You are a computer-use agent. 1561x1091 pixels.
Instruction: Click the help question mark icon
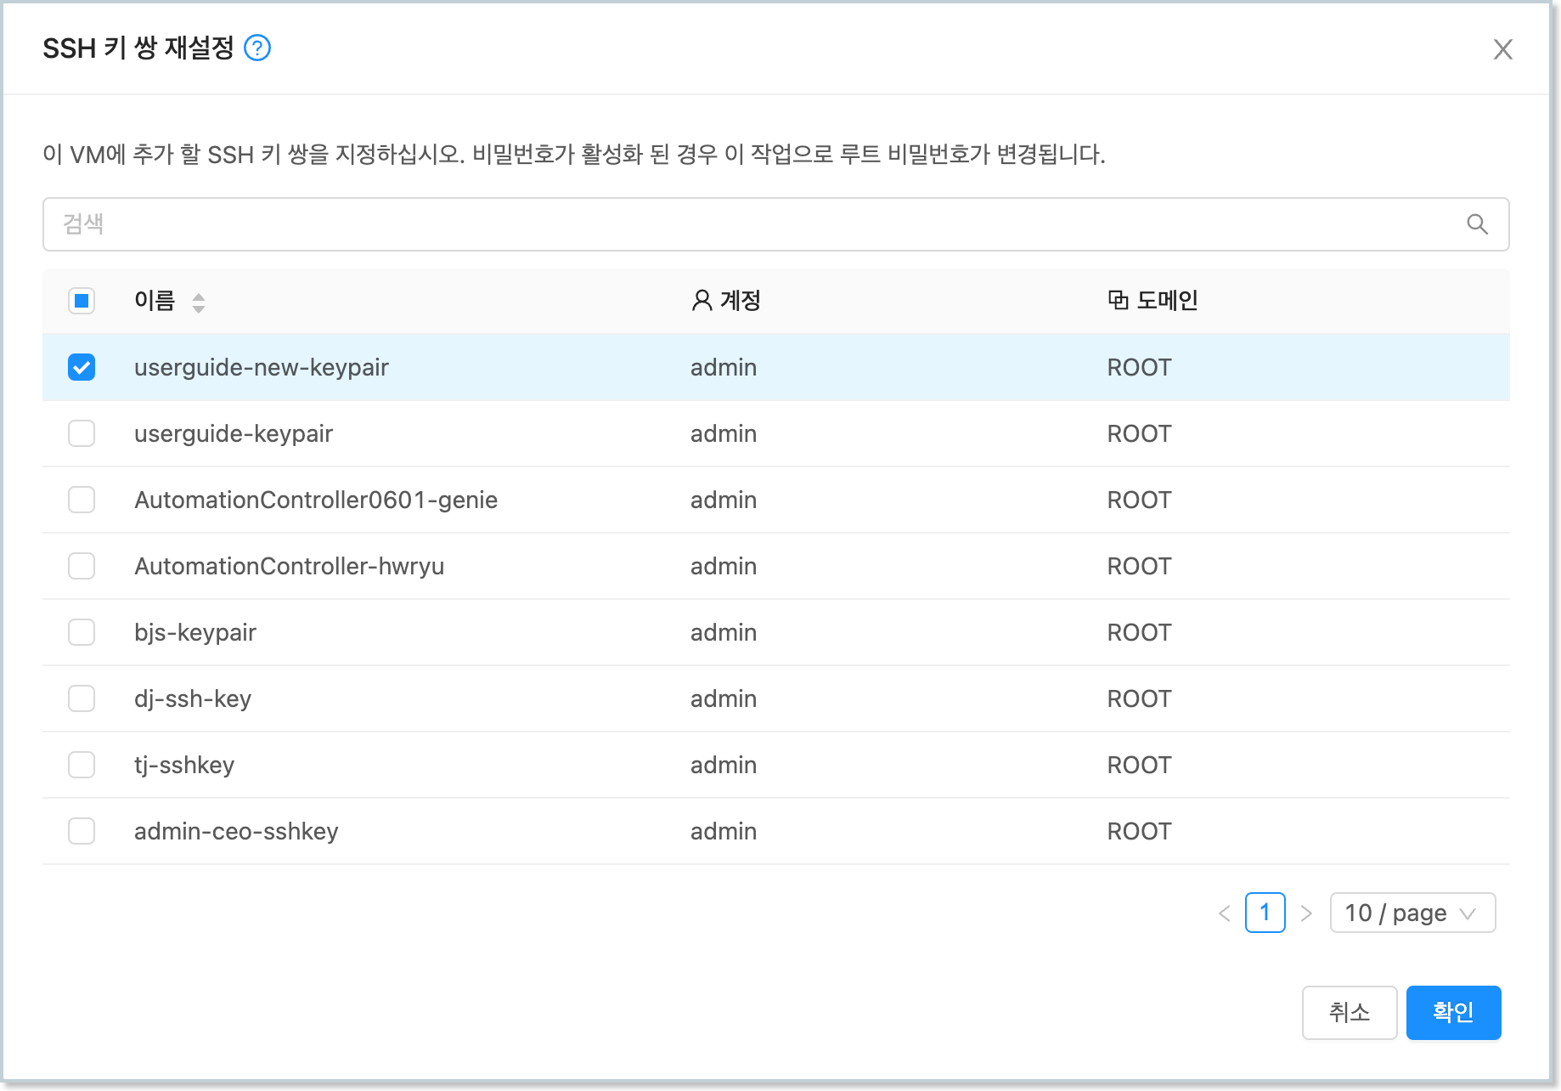[256, 48]
